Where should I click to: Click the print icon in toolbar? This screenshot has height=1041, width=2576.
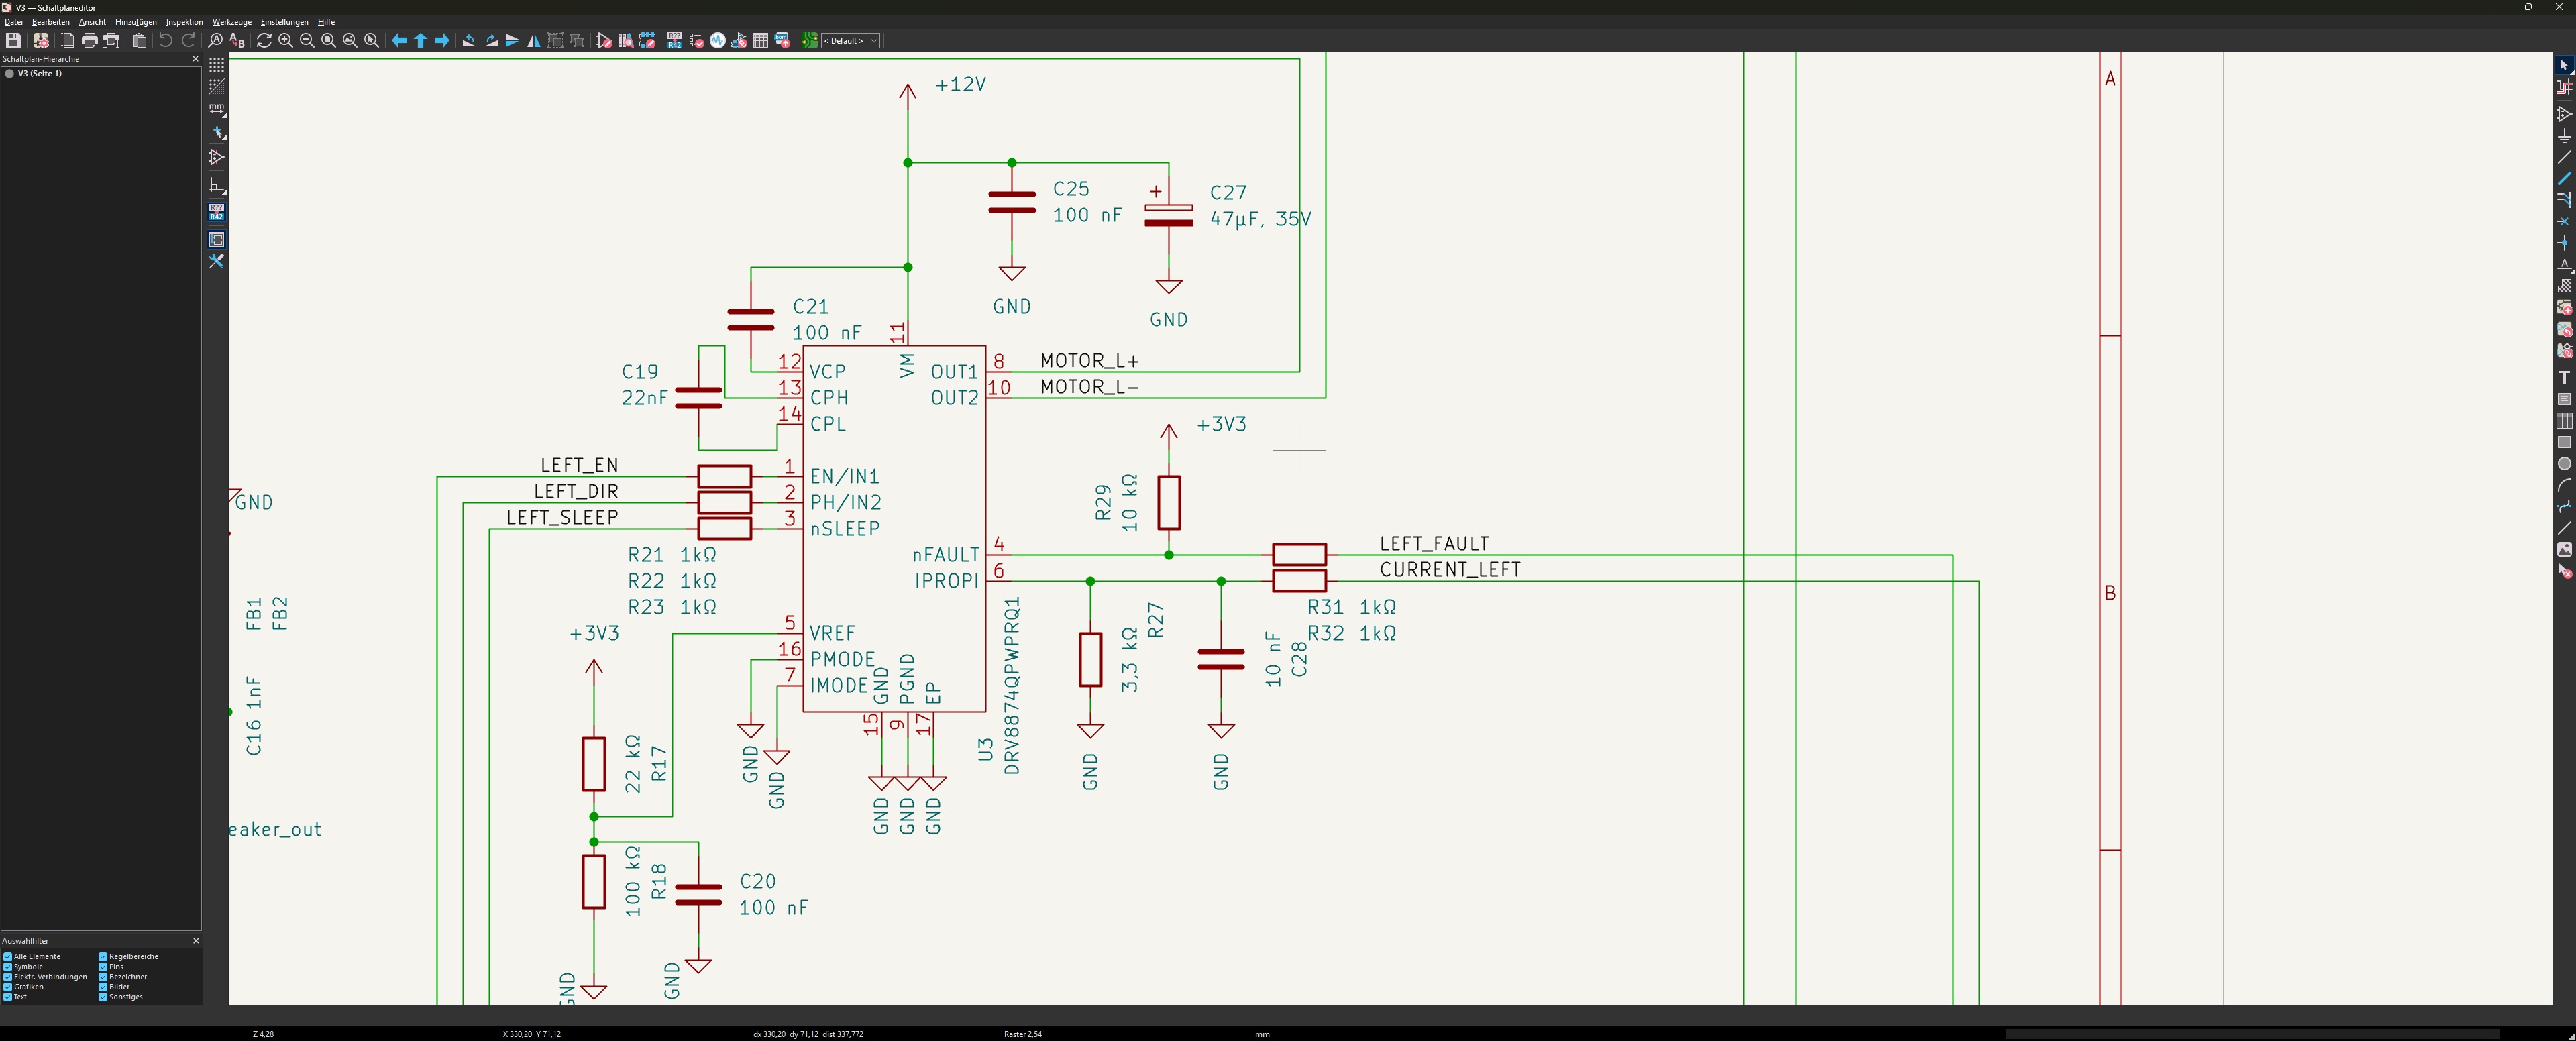coord(90,41)
